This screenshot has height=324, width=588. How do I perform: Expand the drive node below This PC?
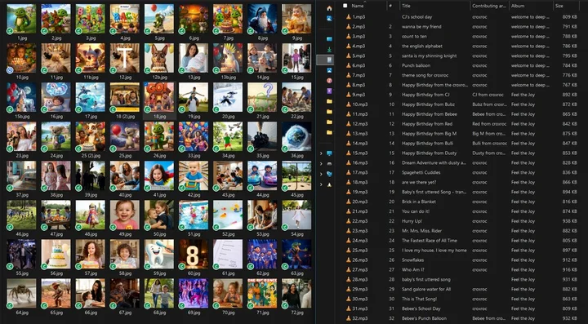(321, 164)
